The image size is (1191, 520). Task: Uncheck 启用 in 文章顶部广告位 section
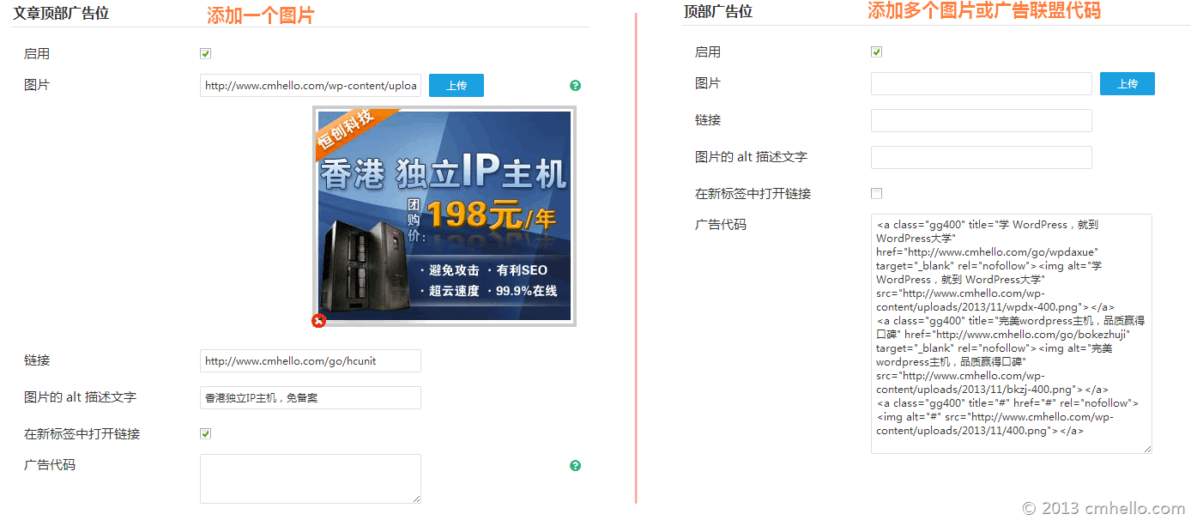205,54
